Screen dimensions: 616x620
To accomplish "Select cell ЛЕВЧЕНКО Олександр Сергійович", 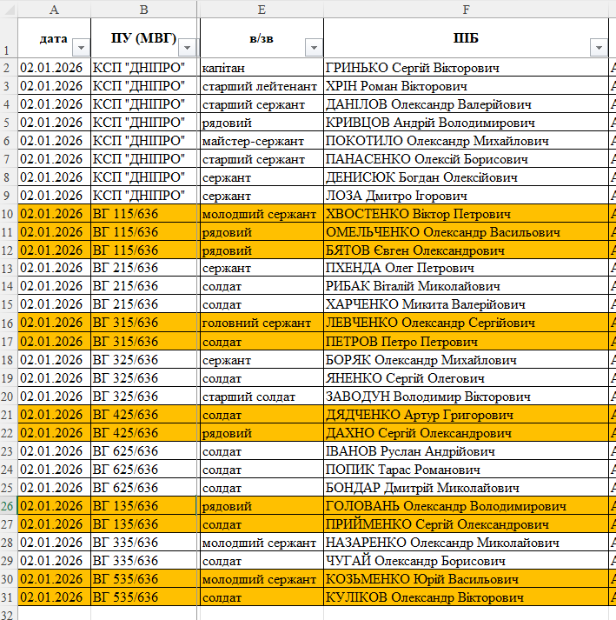I will tap(466, 323).
